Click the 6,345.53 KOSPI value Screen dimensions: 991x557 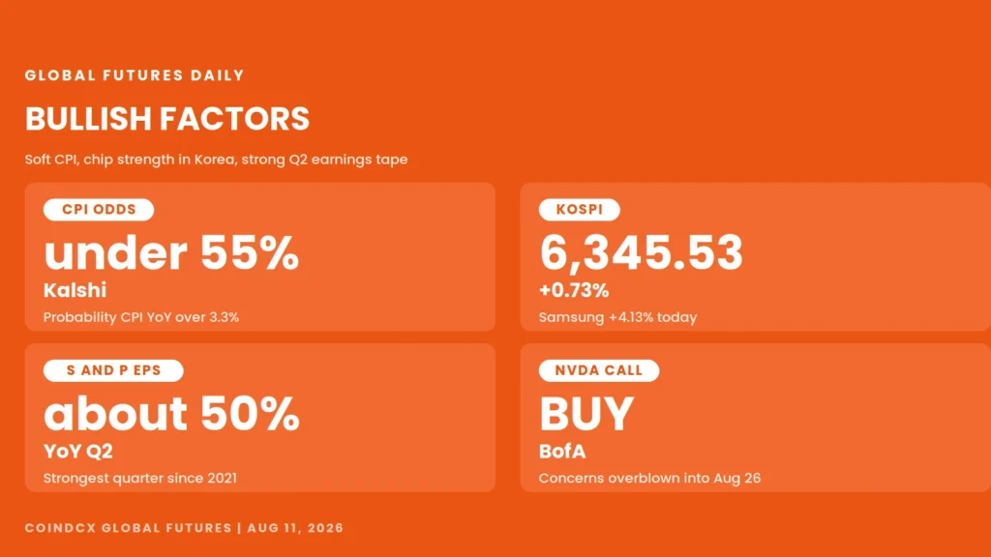coord(641,254)
